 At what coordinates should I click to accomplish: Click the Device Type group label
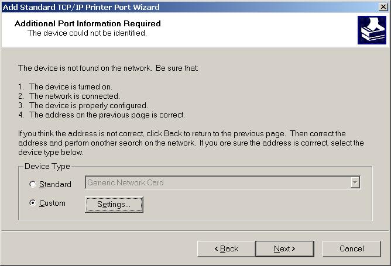[47, 167]
